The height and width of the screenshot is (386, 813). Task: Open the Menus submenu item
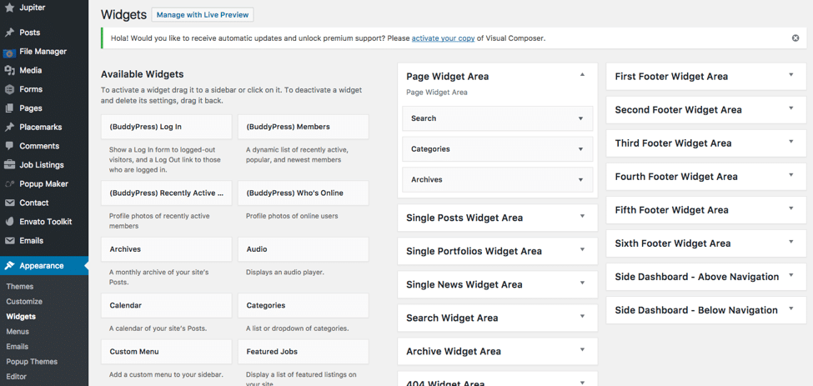tap(18, 331)
